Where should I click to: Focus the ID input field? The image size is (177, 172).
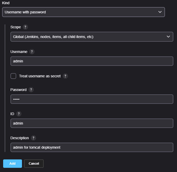coord(92,123)
